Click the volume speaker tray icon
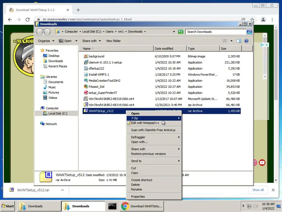 coord(256,206)
